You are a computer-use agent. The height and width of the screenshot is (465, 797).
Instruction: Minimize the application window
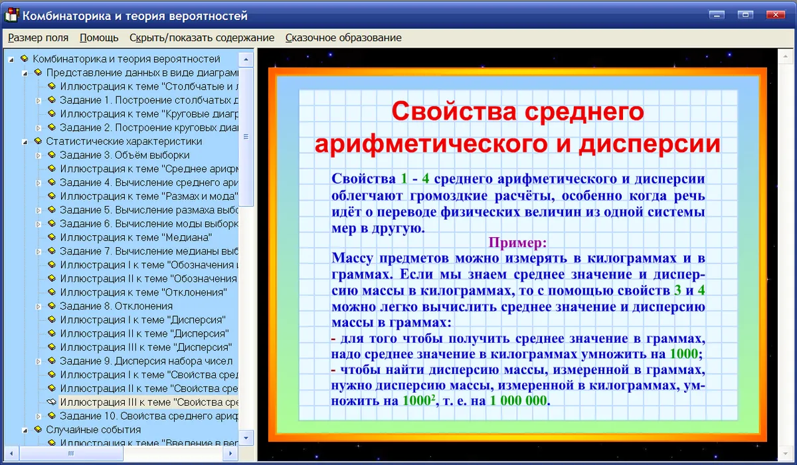716,15
